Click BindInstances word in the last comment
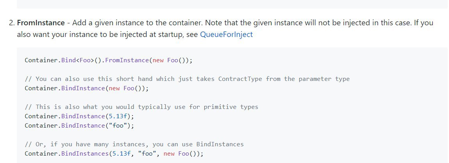Image resolution: width=449 pixels, height=163 pixels. tap(220, 144)
